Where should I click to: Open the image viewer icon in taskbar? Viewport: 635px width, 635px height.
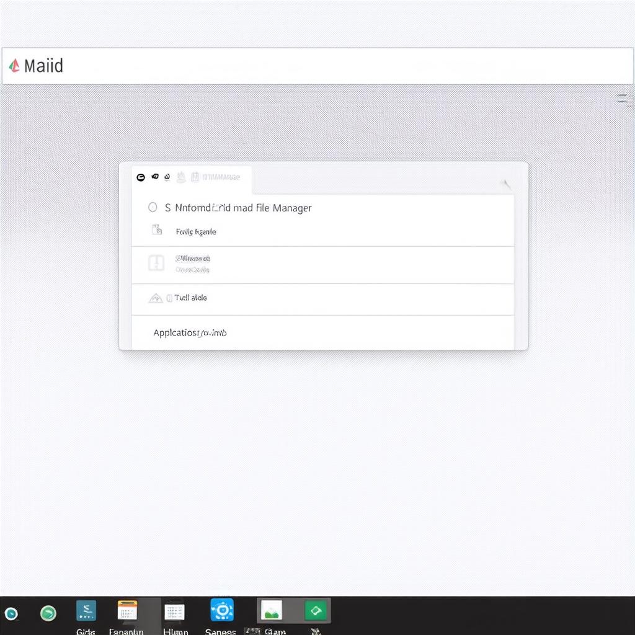271,611
